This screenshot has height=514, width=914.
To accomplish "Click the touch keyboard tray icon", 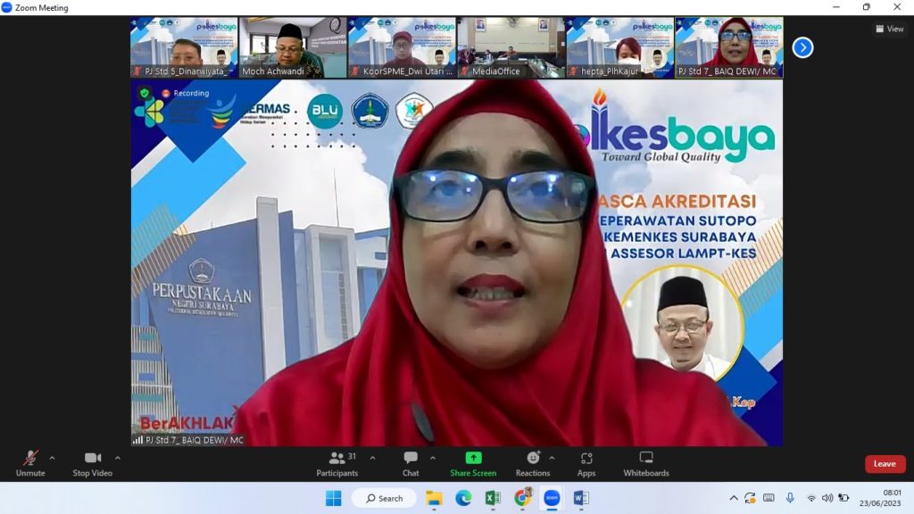I will [769, 498].
